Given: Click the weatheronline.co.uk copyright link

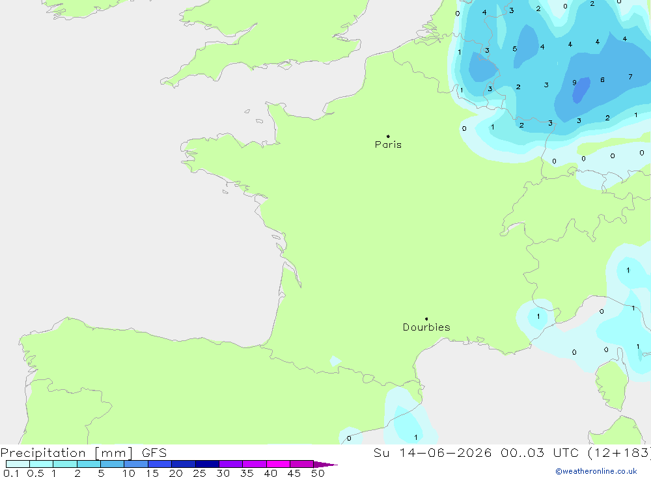Looking at the screenshot, I should (x=596, y=471).
